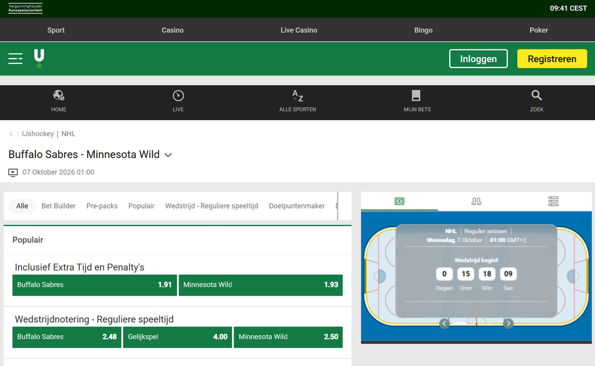Click the ice rink visualization
This screenshot has width=595, height=366.
(476, 277)
